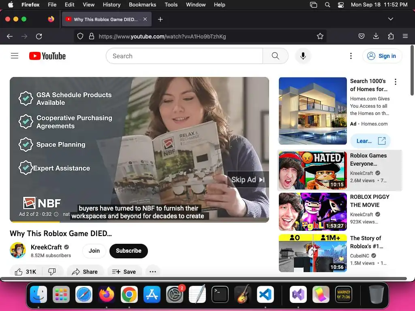Open the History menu

click(x=111, y=5)
